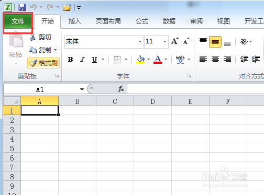Select column D header
This screenshot has width=264, height=195.
153,101
